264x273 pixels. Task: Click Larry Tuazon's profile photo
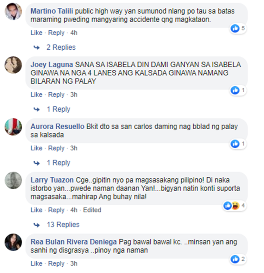click(x=13, y=180)
